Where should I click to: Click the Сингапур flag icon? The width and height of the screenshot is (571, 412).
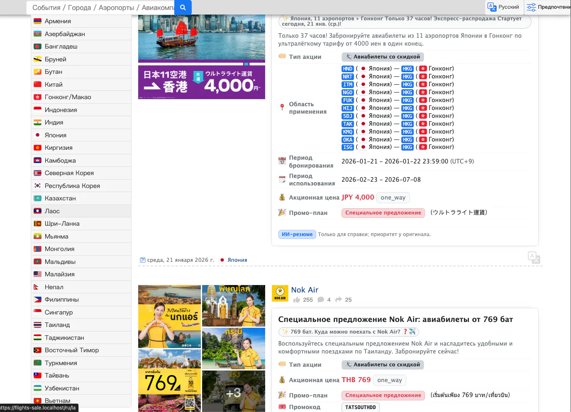pyautogui.click(x=37, y=312)
